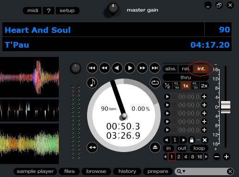Add cue point in fourth slot

tap(204, 122)
